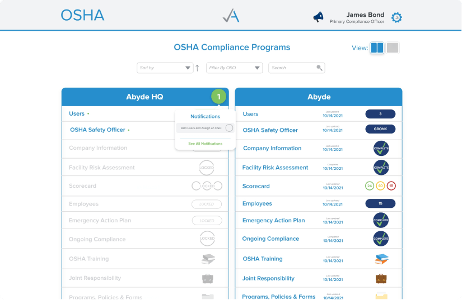
Task: Open See All Notifications link
Action: click(x=206, y=144)
